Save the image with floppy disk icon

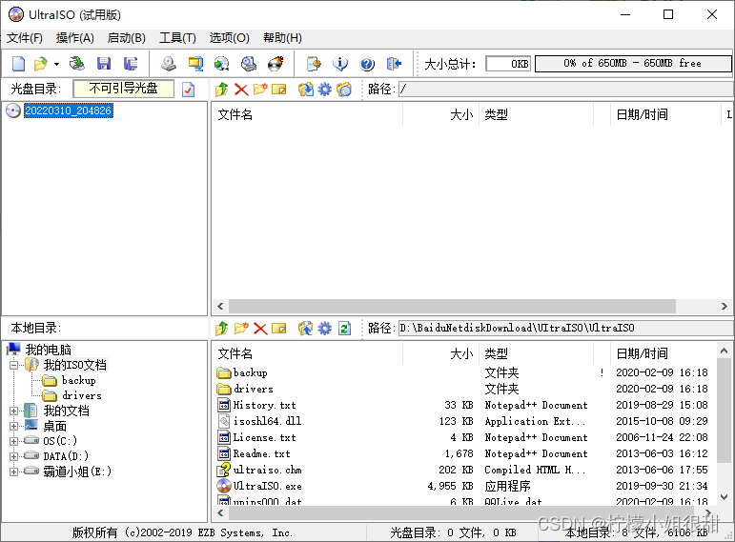point(104,64)
